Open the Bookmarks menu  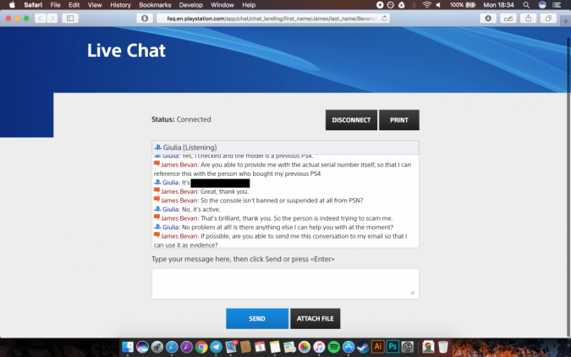coord(155,5)
